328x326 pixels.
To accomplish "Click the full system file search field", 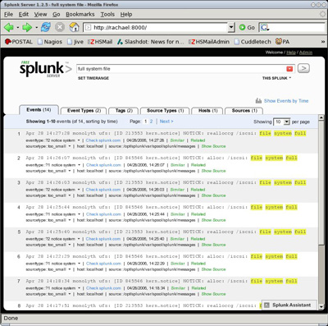I will (x=180, y=69).
